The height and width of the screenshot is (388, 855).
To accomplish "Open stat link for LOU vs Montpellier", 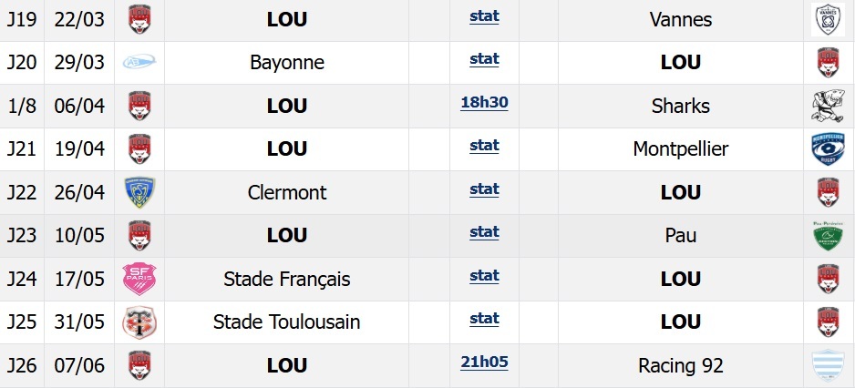I will [484, 146].
